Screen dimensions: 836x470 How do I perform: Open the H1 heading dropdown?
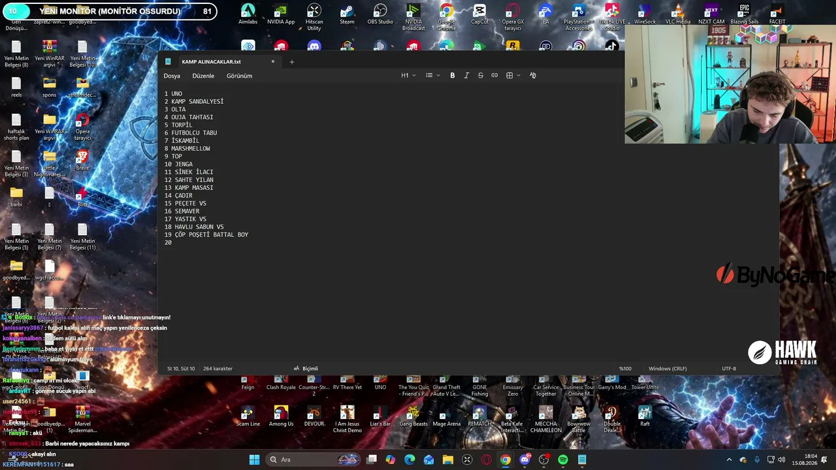tap(408, 76)
